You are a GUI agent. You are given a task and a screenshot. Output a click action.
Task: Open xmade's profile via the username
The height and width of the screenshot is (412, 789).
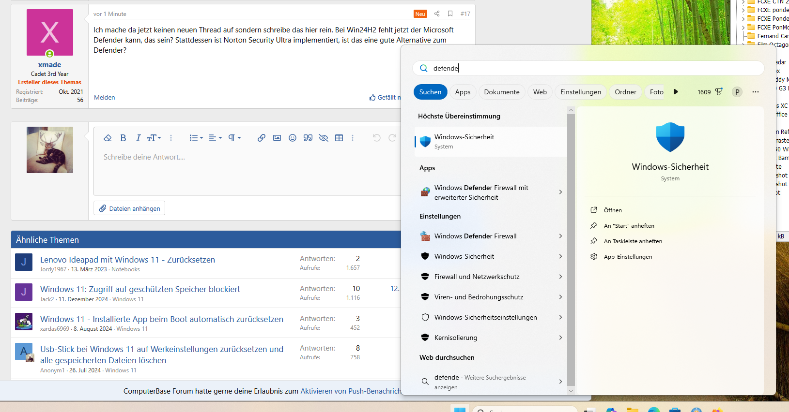tap(50, 64)
